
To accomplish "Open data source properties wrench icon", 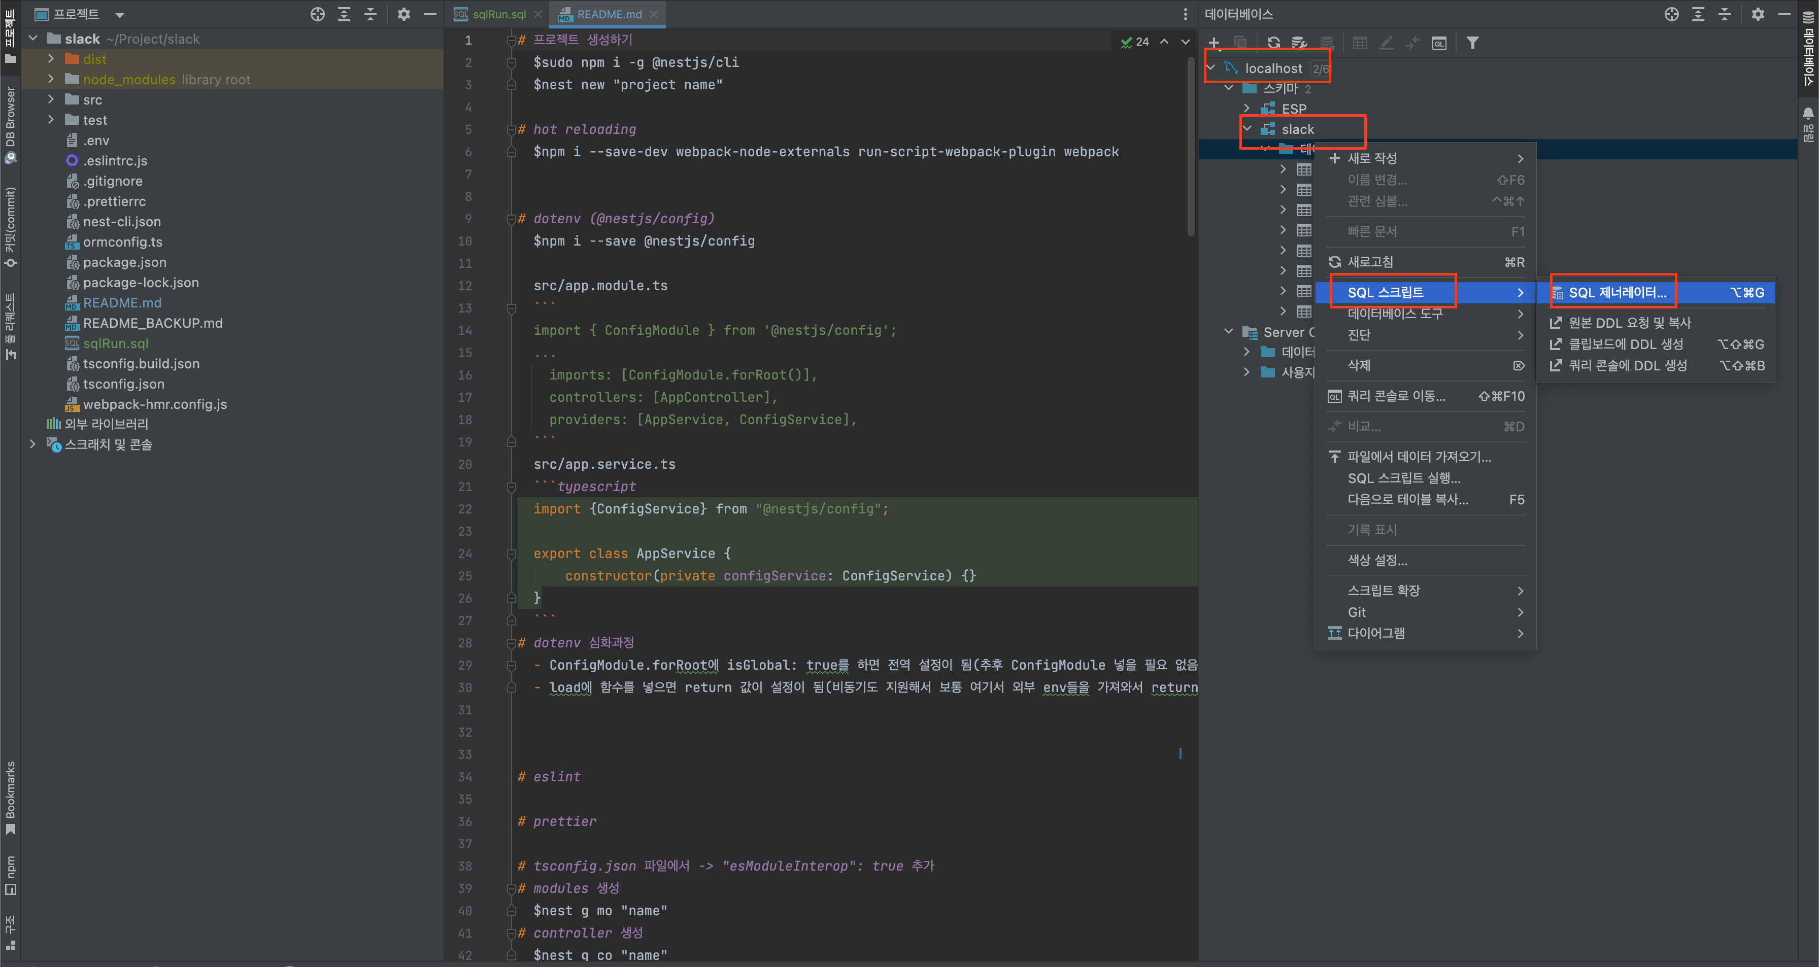I will click(1299, 43).
